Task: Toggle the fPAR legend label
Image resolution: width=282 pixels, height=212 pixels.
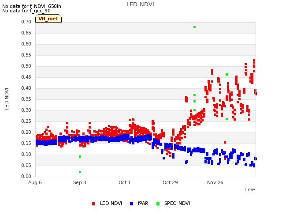Action: 143,203
